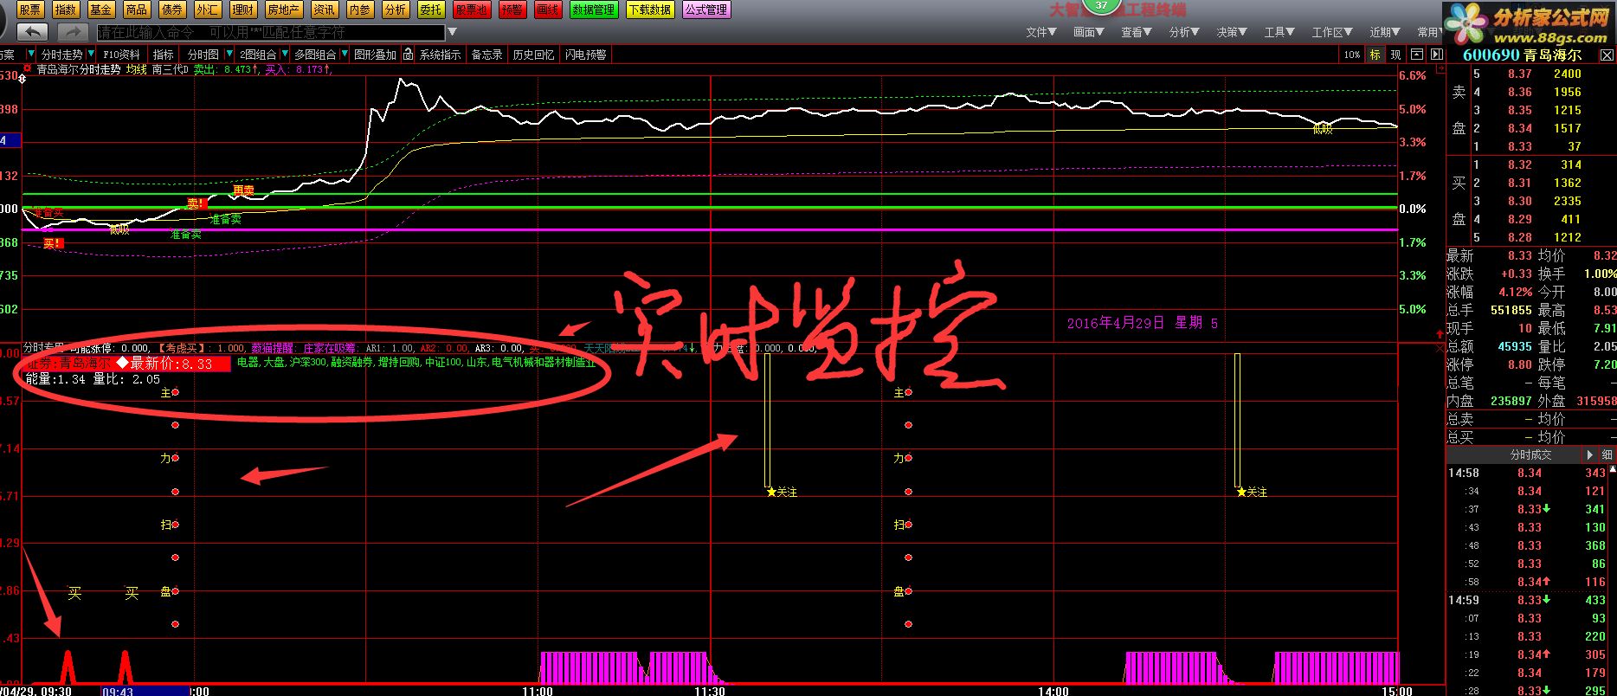Open the 股票 section

pyautogui.click(x=30, y=10)
